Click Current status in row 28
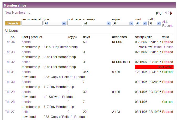 click(x=168, y=102)
